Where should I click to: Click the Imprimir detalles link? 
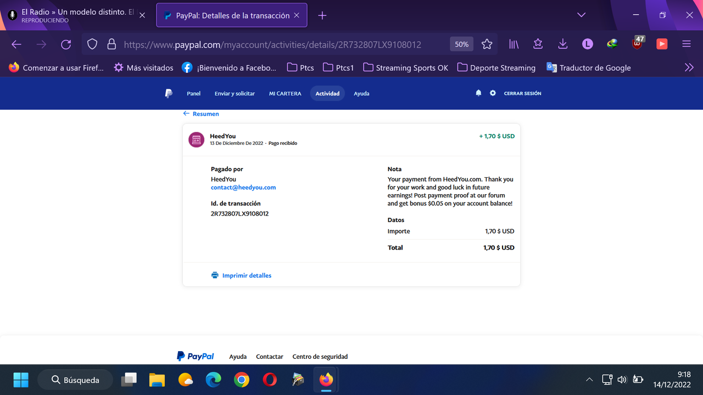click(x=247, y=275)
